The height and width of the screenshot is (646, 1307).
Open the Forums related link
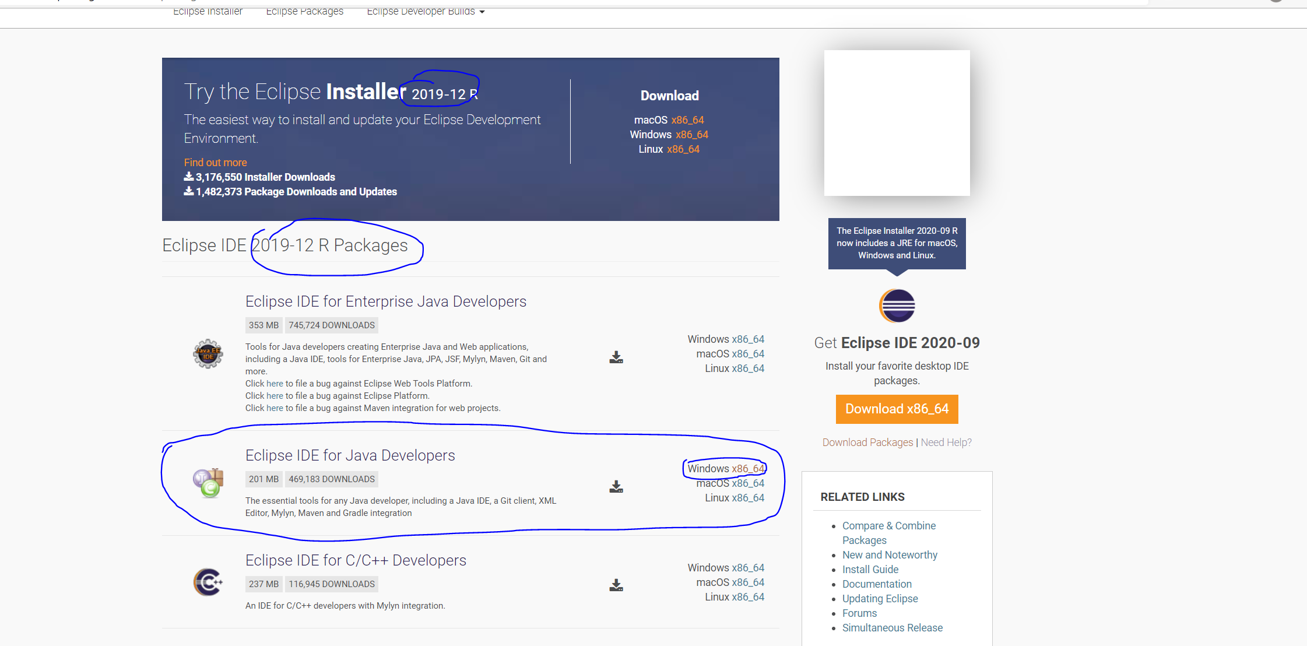point(859,613)
